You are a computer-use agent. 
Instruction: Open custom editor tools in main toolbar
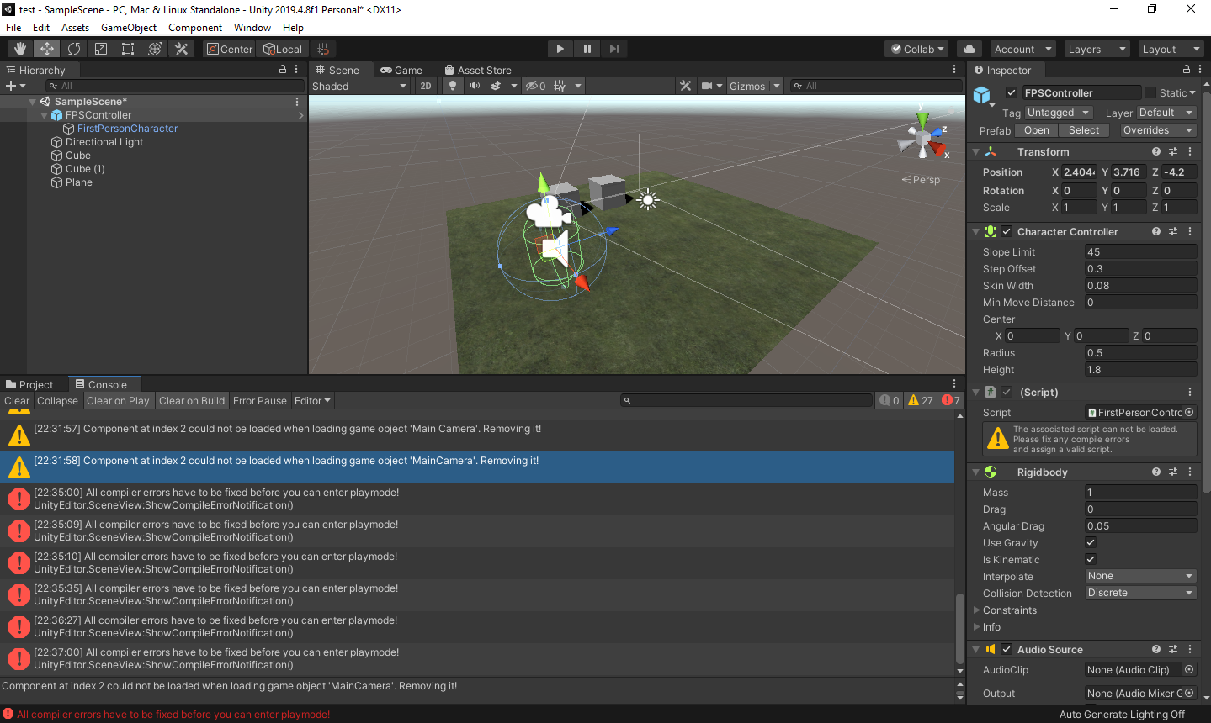pos(181,49)
